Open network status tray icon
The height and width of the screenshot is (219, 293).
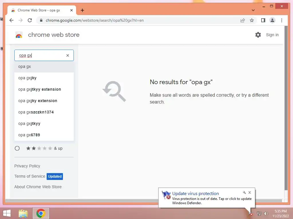(x=259, y=213)
